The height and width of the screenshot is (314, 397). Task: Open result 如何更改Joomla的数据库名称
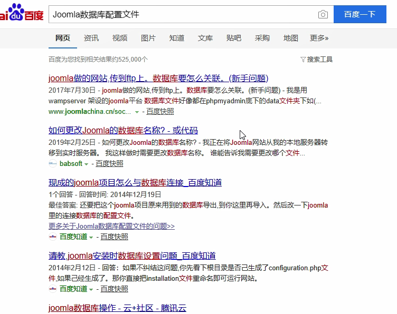tap(123, 130)
